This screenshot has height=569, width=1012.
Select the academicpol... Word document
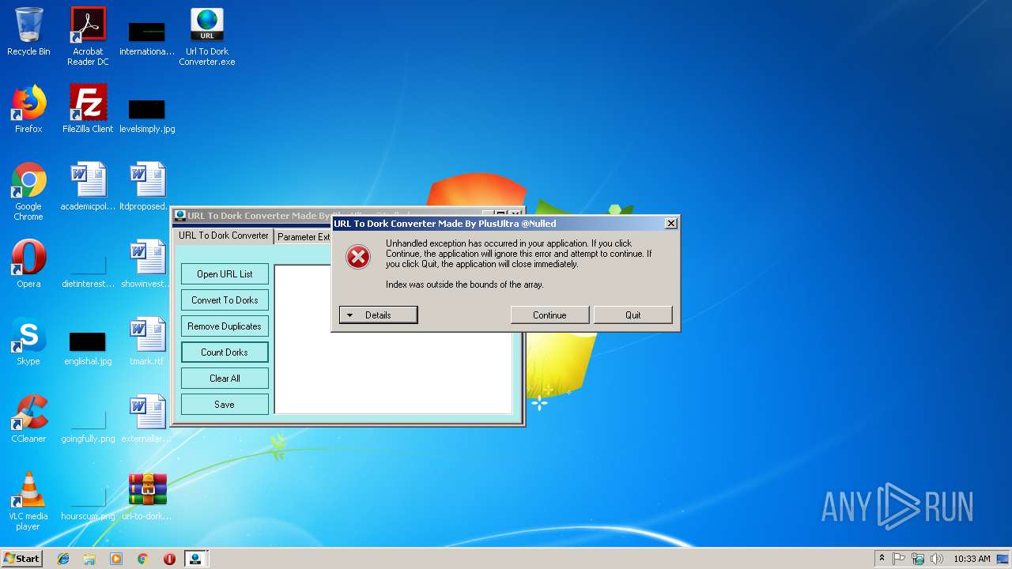88,187
